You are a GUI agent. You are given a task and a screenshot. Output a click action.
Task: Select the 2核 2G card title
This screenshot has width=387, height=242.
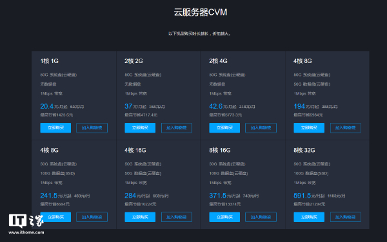point(134,60)
